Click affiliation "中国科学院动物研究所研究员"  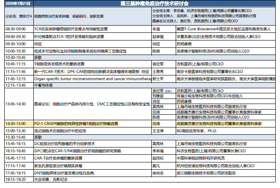point(200,158)
